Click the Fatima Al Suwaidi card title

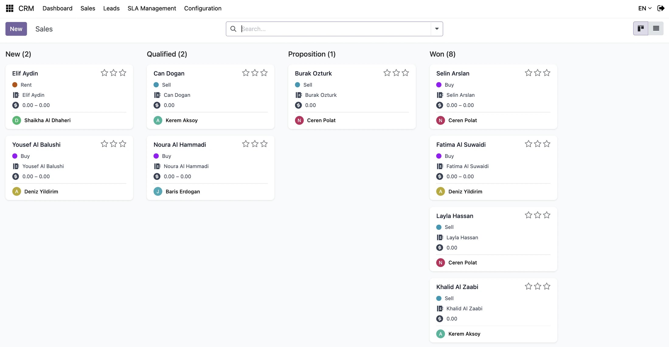pyautogui.click(x=461, y=145)
